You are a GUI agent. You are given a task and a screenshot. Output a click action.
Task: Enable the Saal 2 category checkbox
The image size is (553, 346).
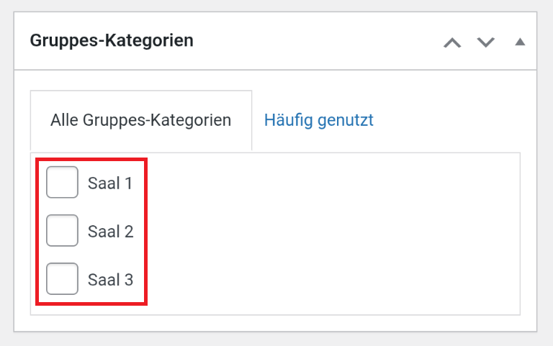62,231
